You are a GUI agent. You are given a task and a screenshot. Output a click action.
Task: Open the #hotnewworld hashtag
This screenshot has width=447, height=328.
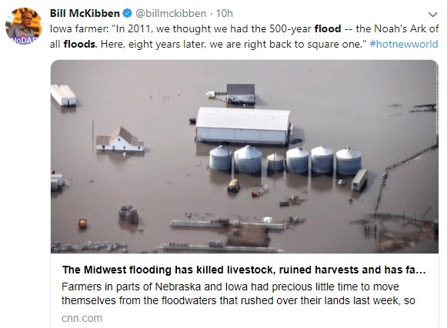click(404, 44)
